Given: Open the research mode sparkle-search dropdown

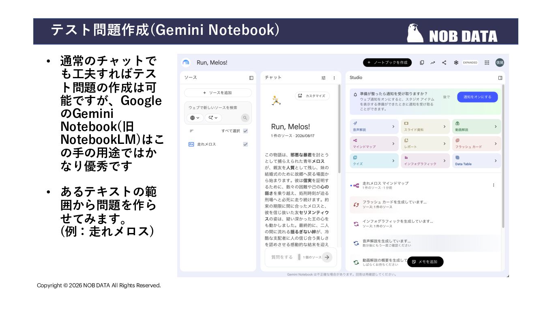Looking at the screenshot, I should point(213,118).
